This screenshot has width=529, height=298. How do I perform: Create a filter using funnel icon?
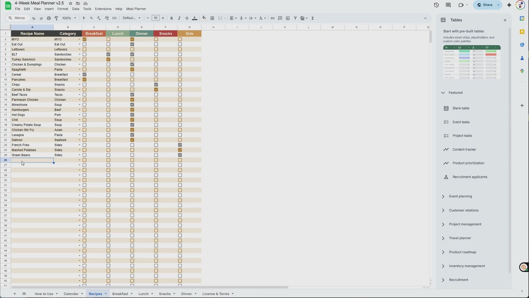(295, 18)
